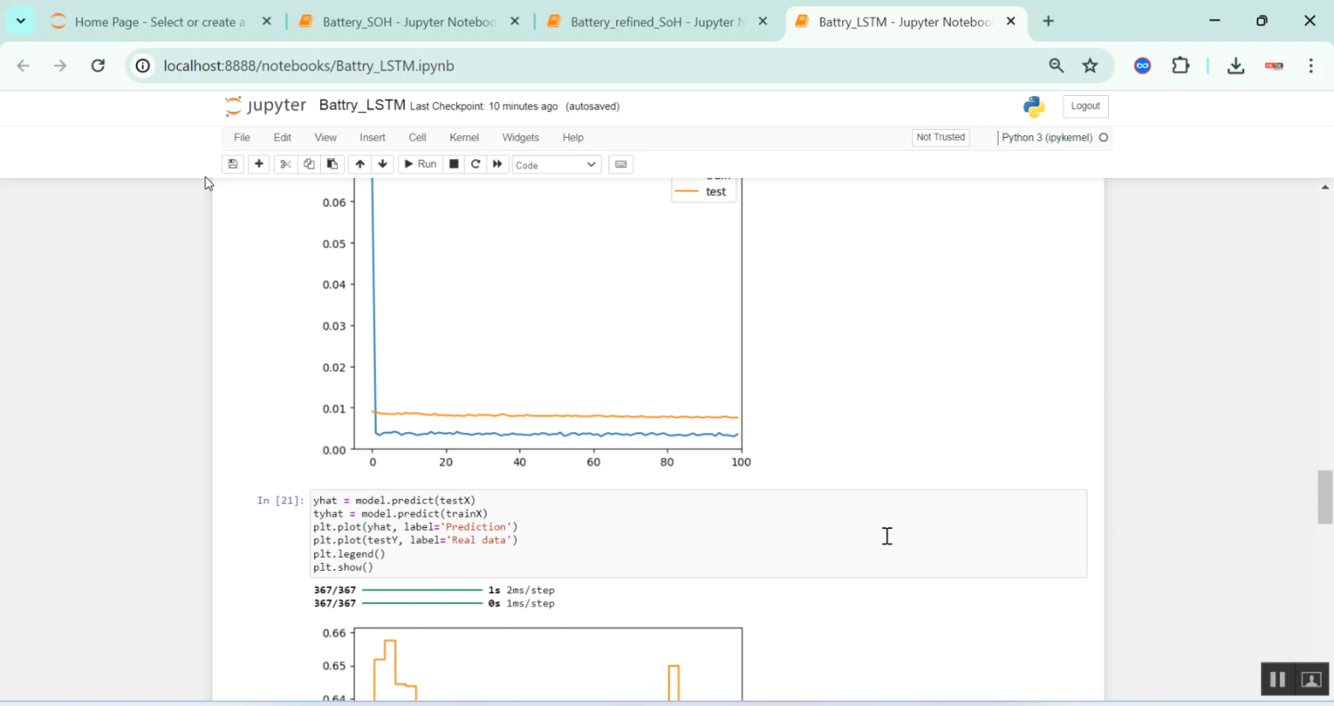Open the Kernel menu
This screenshot has width=1334, height=706.
coord(464,138)
